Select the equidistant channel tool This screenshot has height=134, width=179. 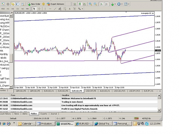[x=60, y=9]
